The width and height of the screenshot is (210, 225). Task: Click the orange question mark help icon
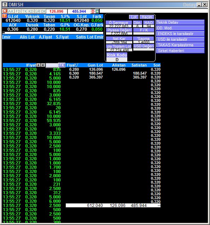pyautogui.click(x=5, y=16)
